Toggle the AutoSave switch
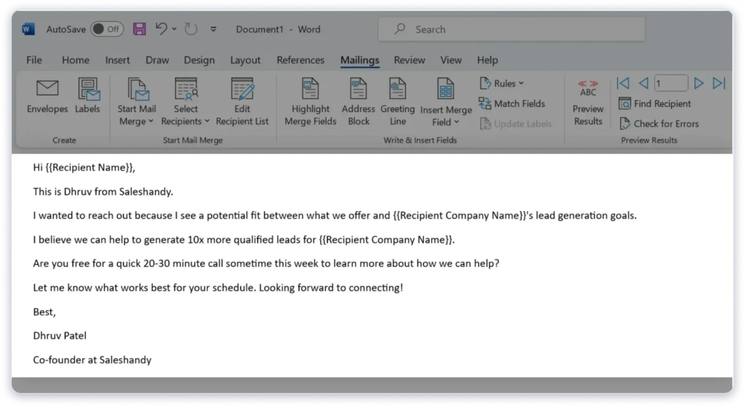 pos(107,29)
